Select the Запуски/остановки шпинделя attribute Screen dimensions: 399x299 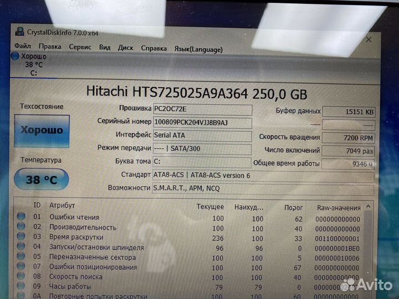188,248
